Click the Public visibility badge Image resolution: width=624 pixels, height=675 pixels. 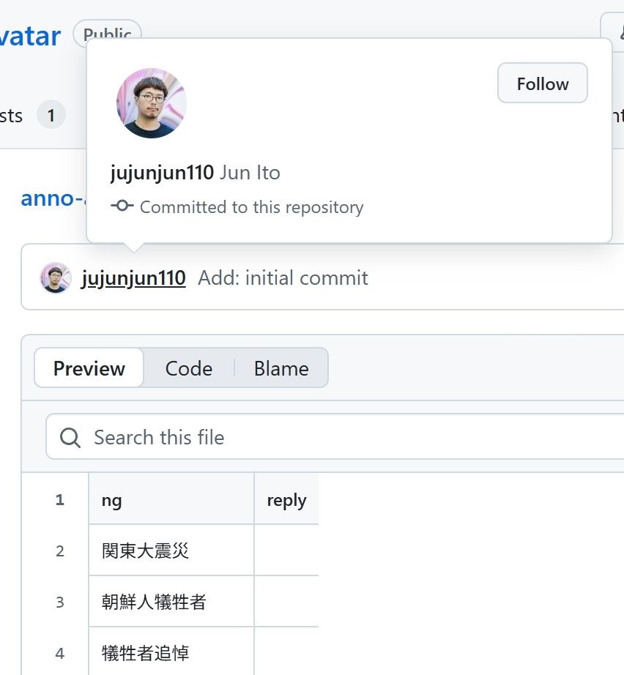coord(107,33)
